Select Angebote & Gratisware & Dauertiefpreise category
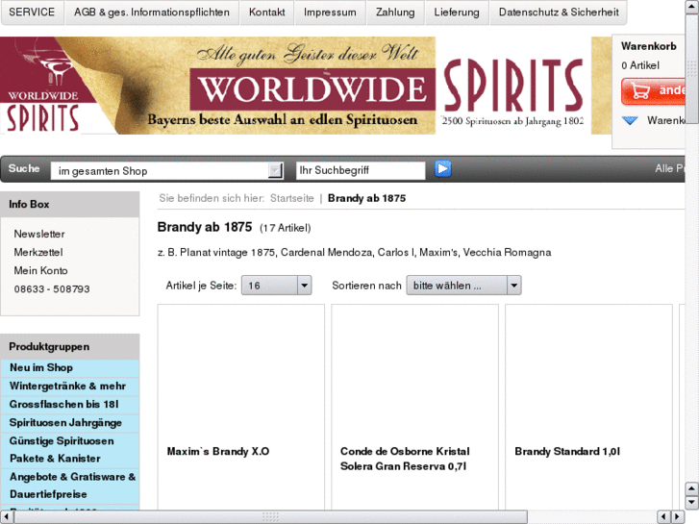 click(69, 486)
